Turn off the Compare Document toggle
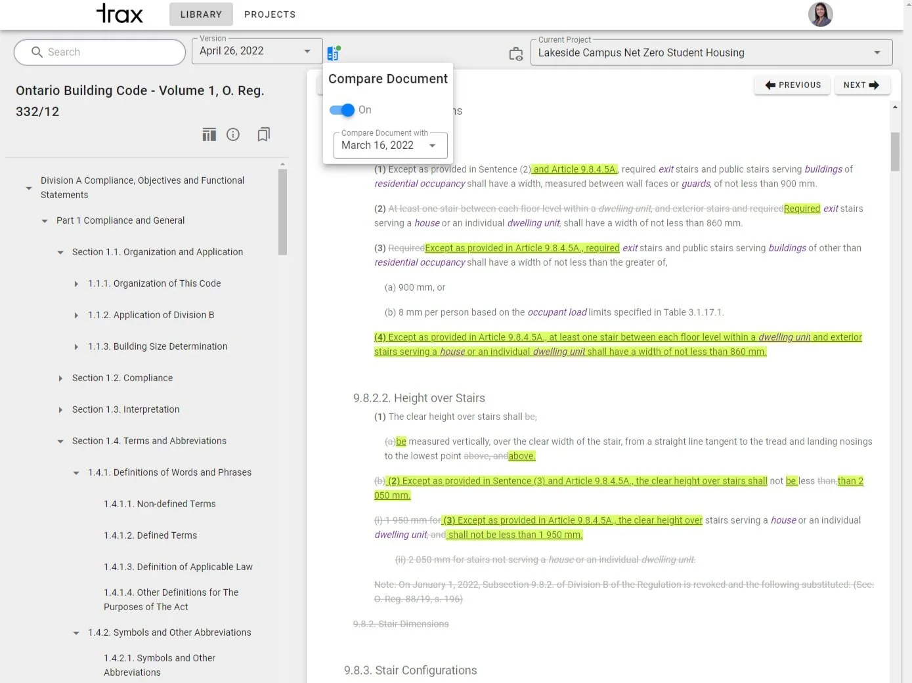 [x=341, y=110]
